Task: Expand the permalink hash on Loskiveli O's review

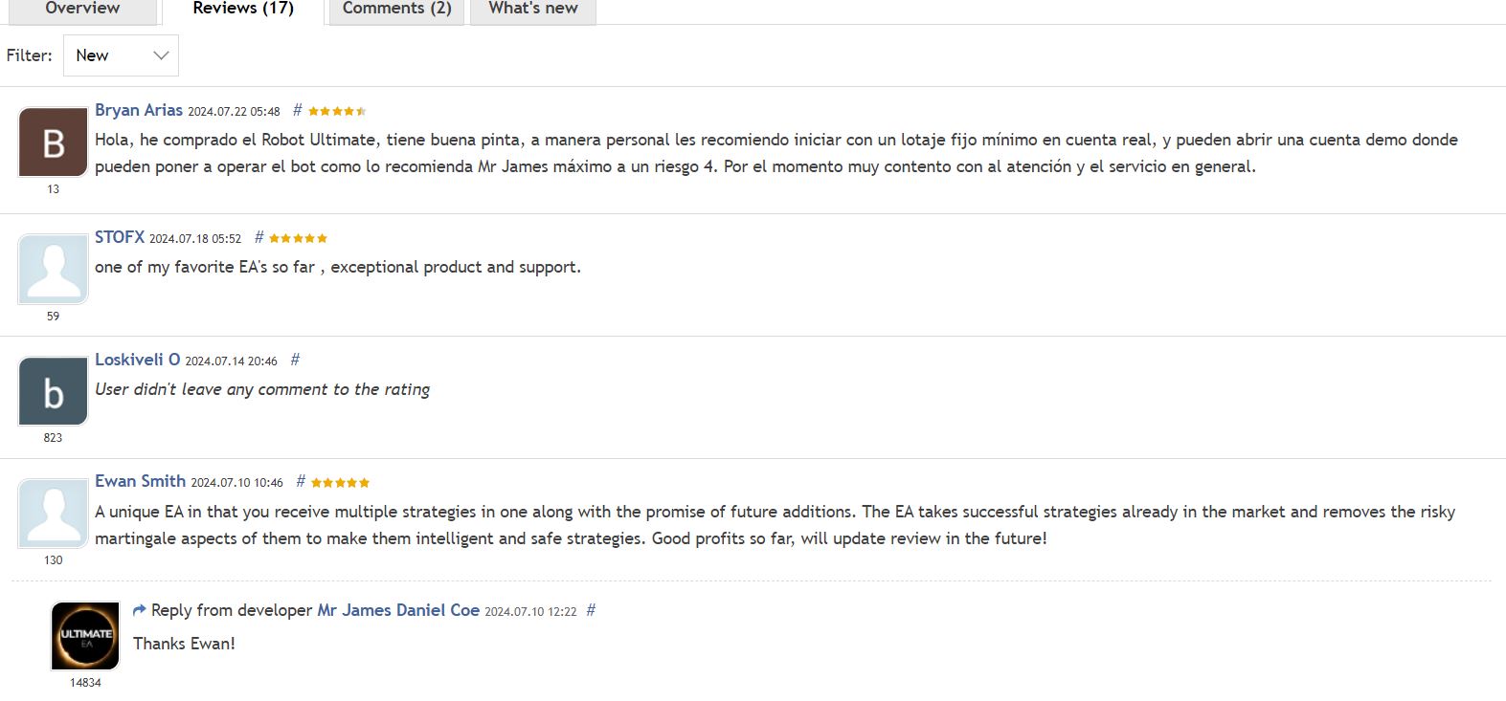Action: click(294, 360)
